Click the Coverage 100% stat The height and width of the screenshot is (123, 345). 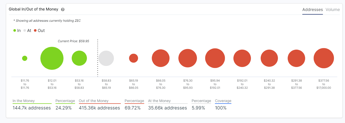pyautogui.click(x=221, y=108)
